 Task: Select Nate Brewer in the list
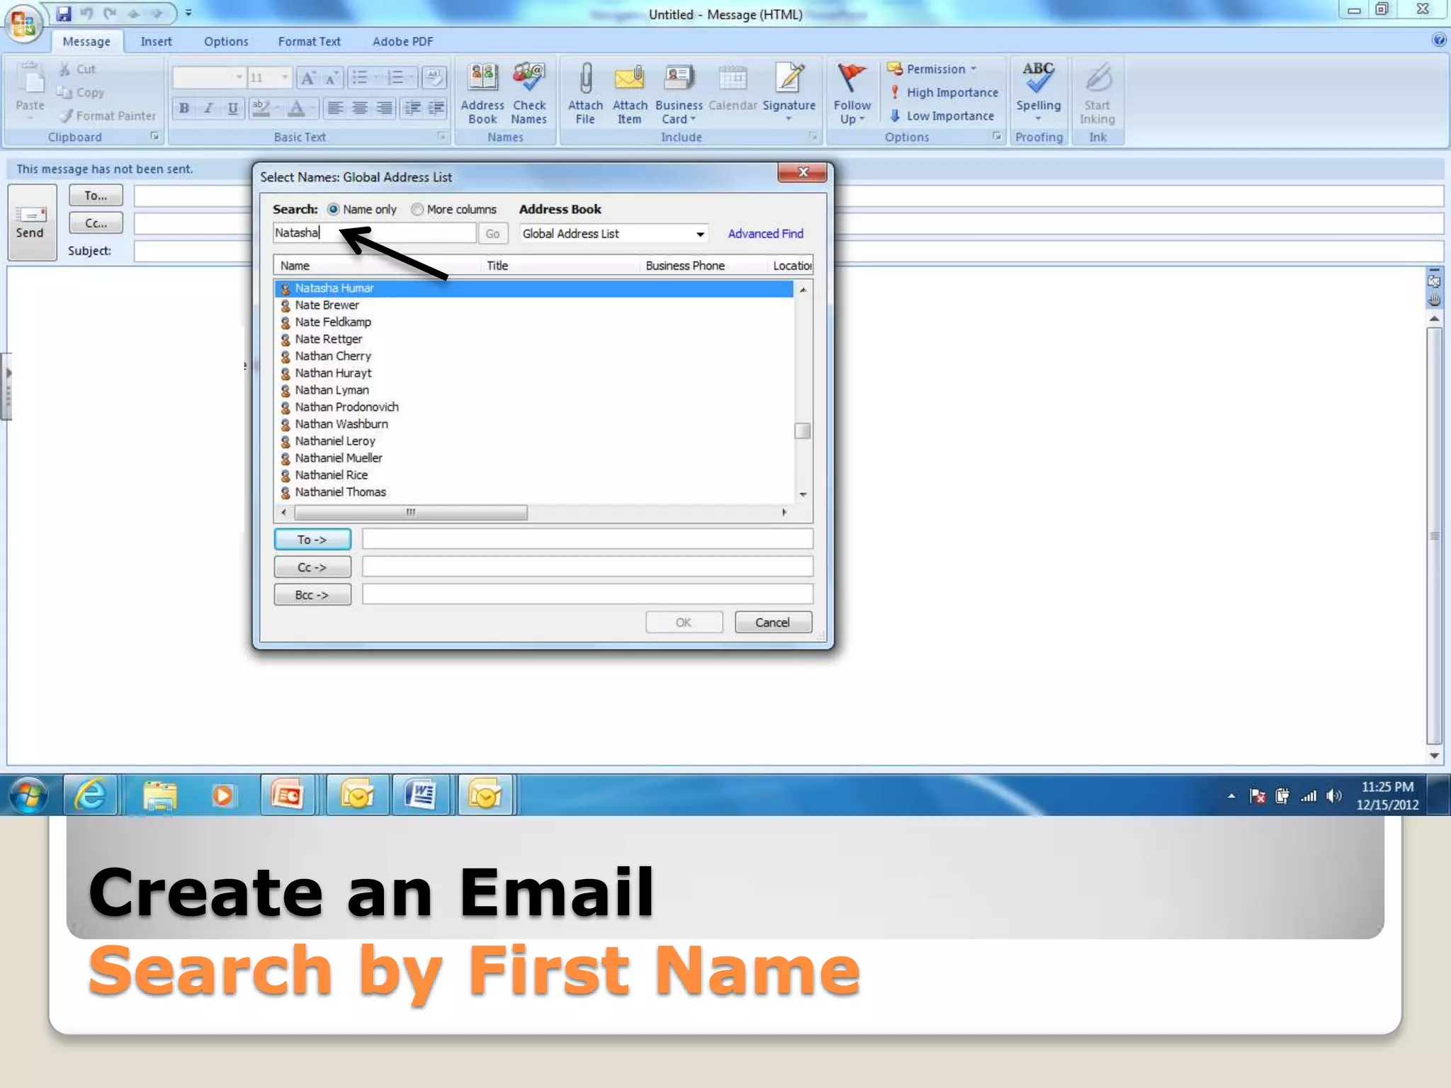tap(533, 305)
